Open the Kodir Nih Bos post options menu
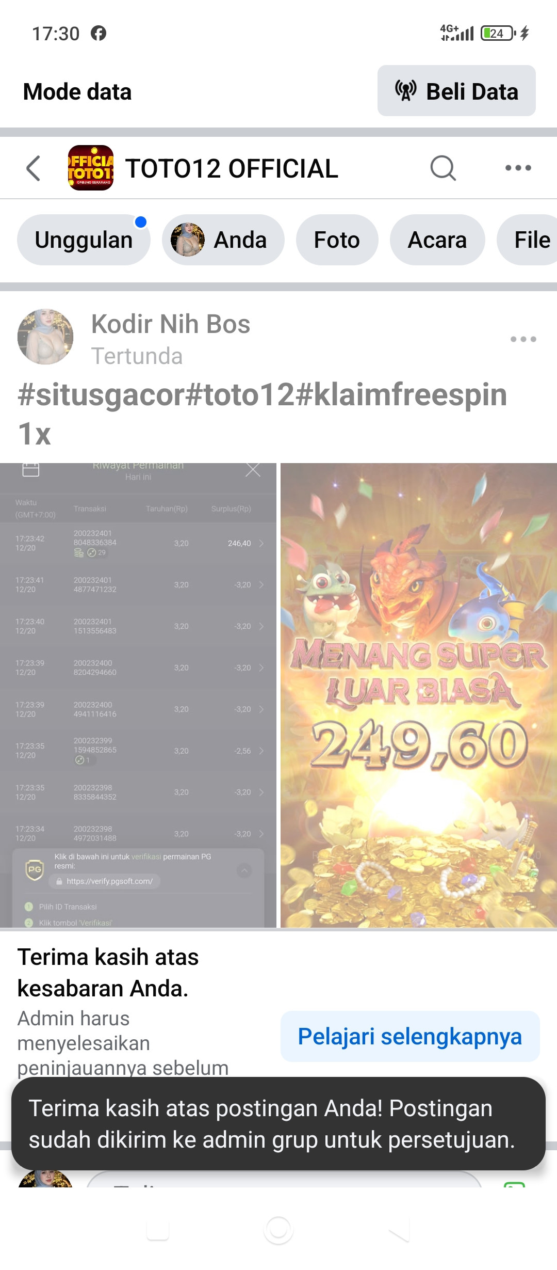 click(523, 339)
